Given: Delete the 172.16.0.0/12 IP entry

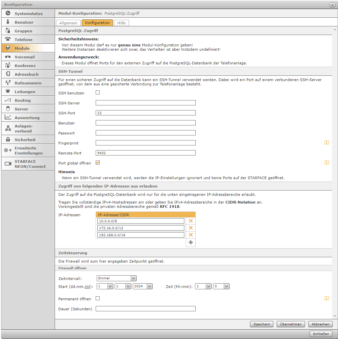Looking at the screenshot, I should point(191,228).
